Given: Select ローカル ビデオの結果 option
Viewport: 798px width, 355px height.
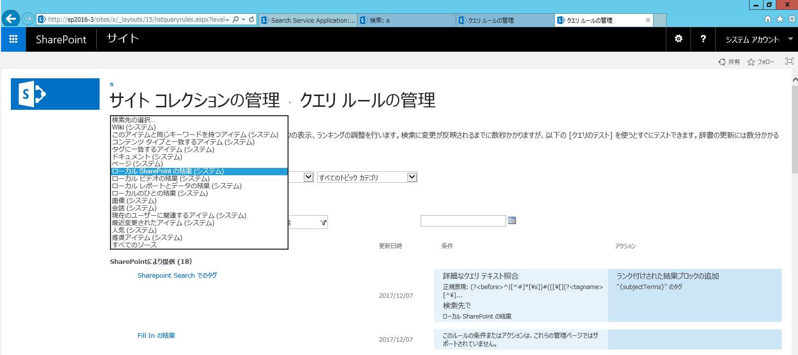Looking at the screenshot, I should click(199, 178).
